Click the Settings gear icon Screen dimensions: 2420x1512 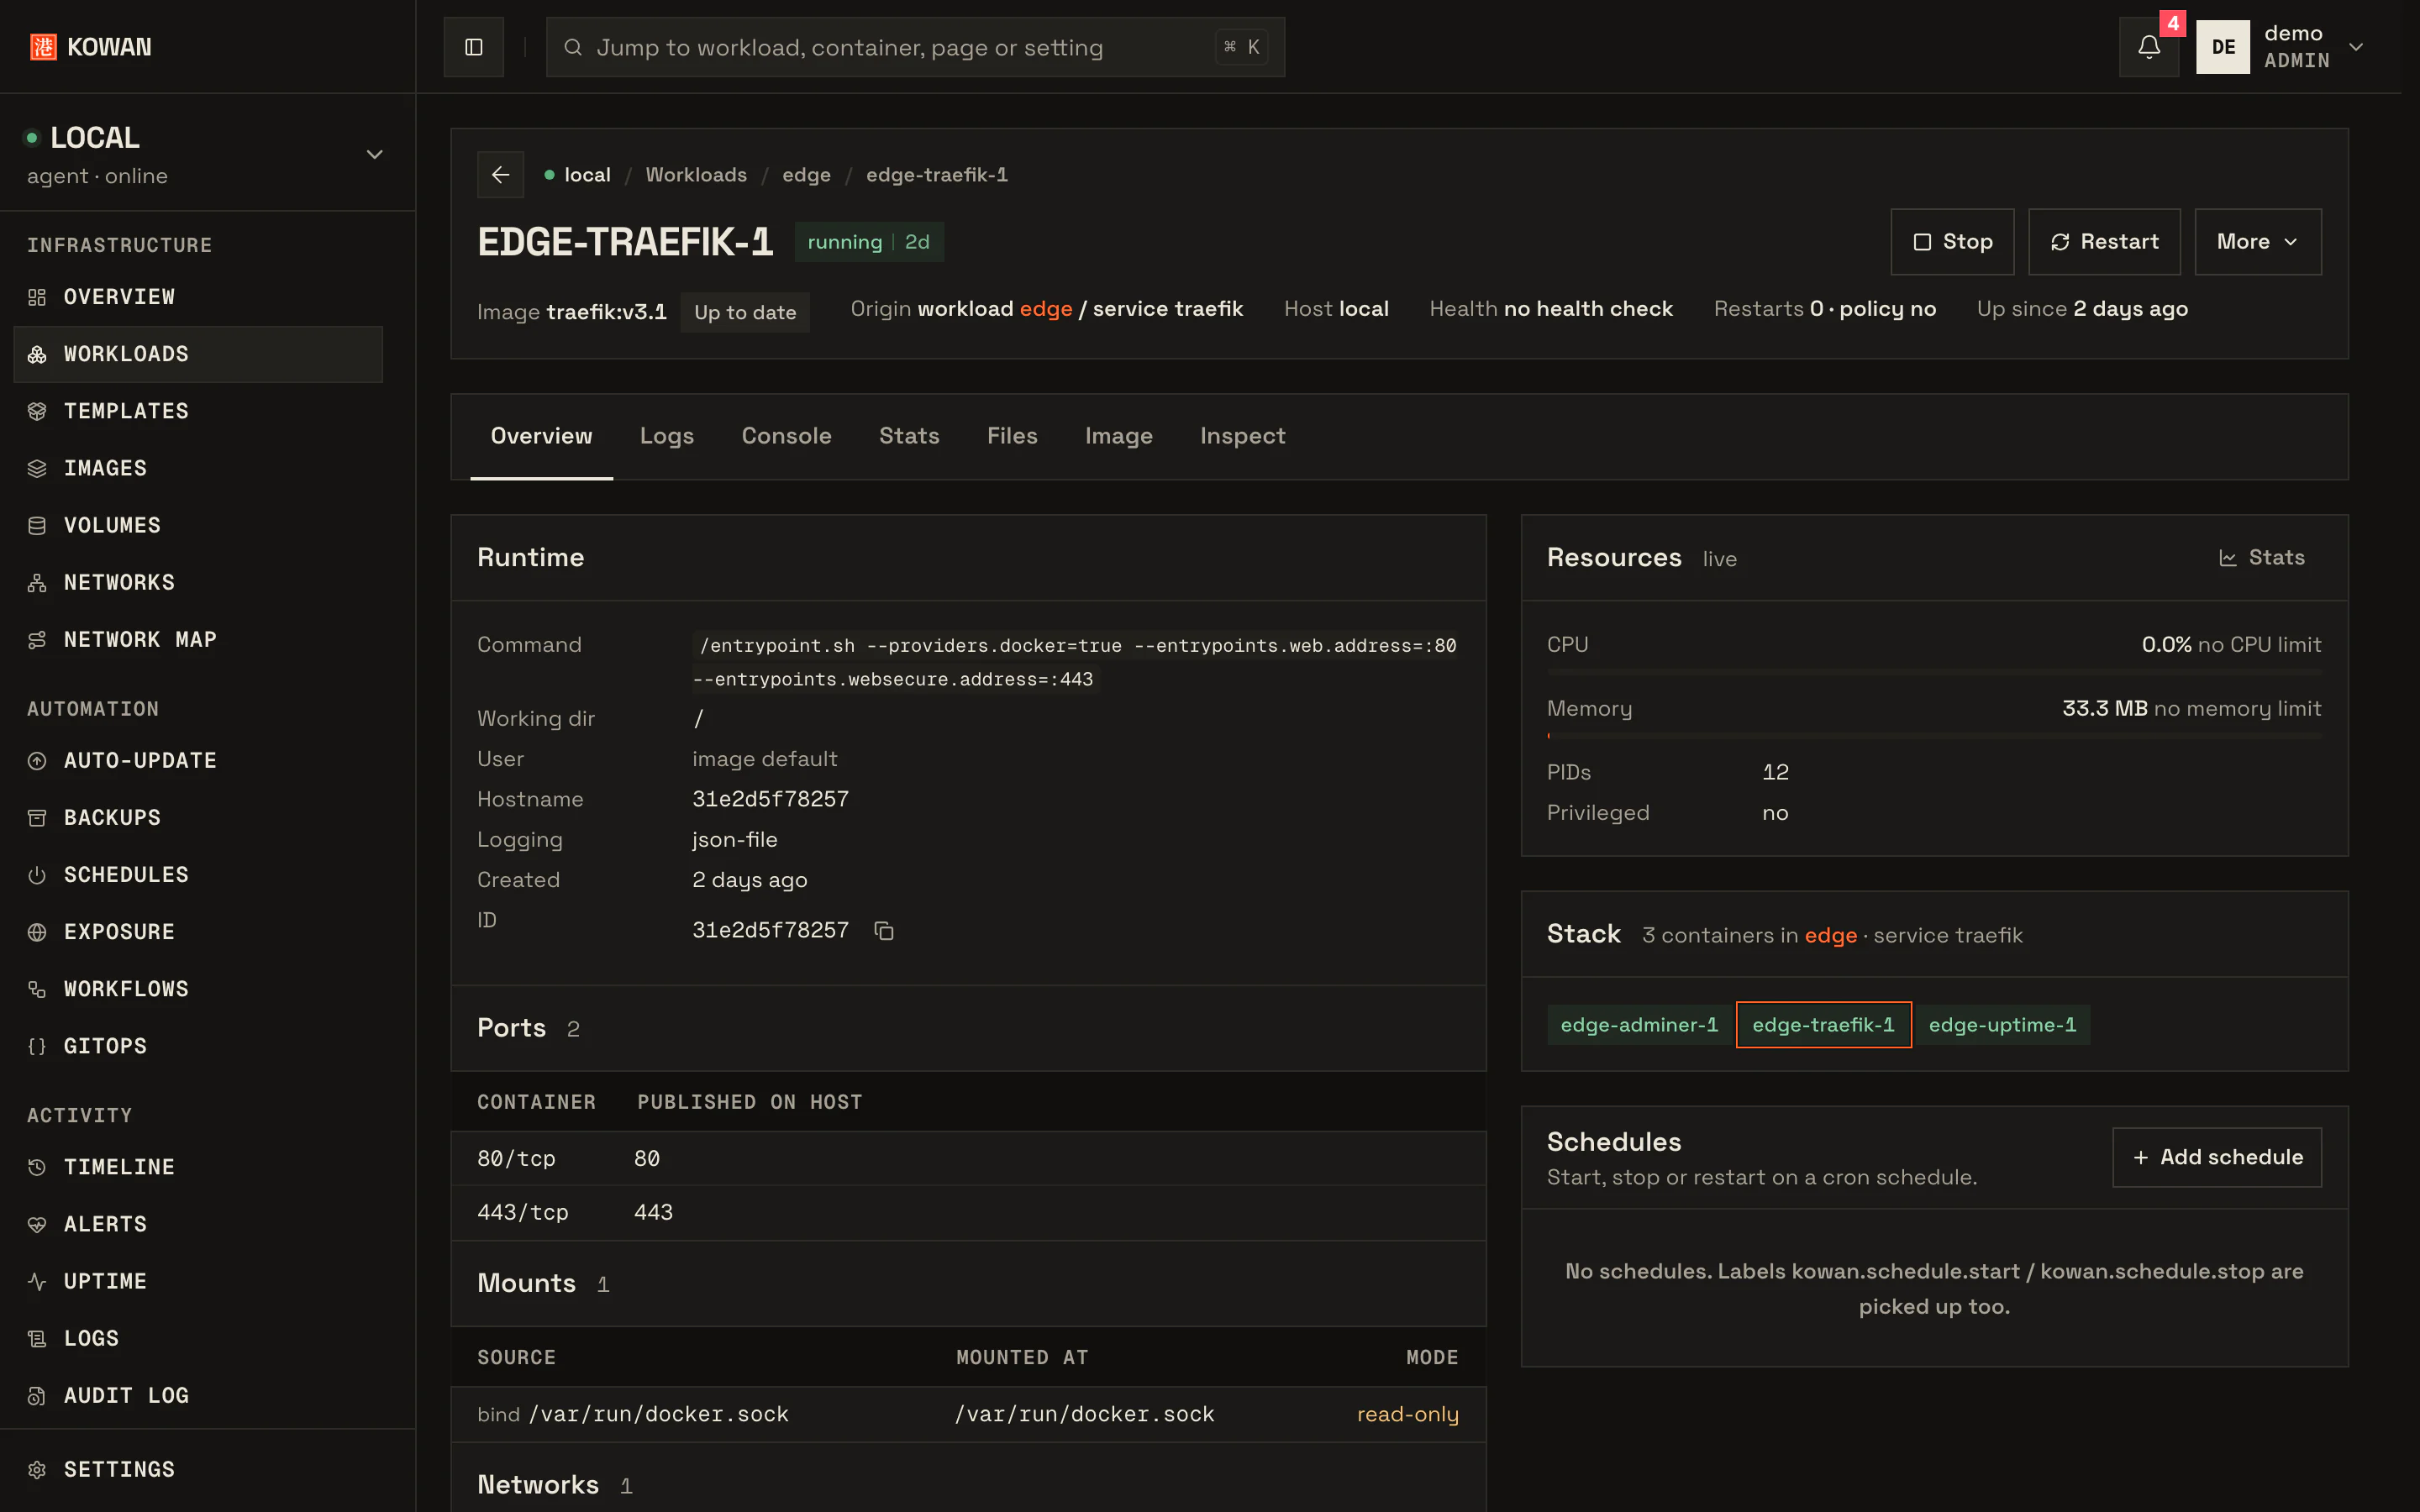[x=37, y=1469]
